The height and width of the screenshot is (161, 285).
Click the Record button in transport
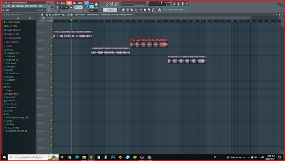(71, 8)
